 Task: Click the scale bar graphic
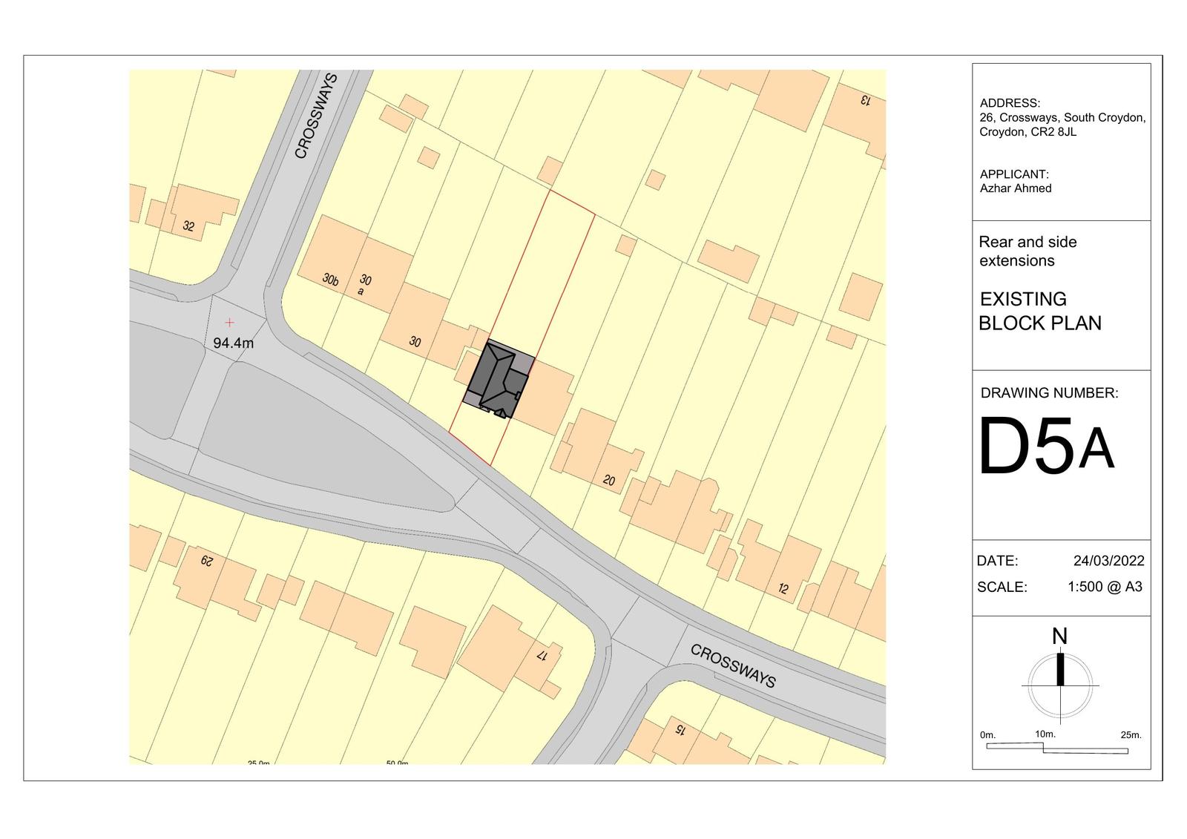[x=1057, y=748]
